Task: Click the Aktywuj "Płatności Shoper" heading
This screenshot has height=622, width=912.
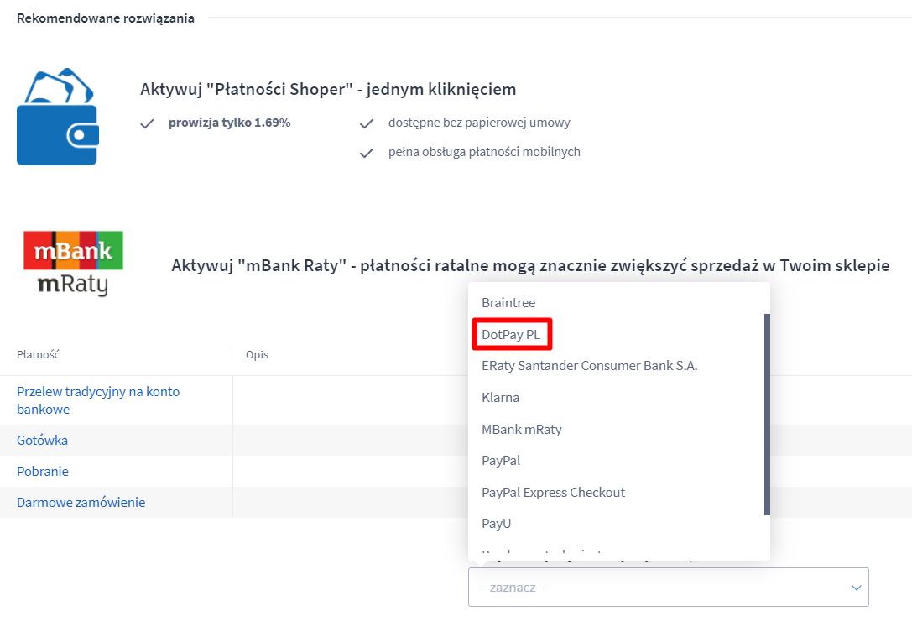Action: pyautogui.click(x=328, y=90)
